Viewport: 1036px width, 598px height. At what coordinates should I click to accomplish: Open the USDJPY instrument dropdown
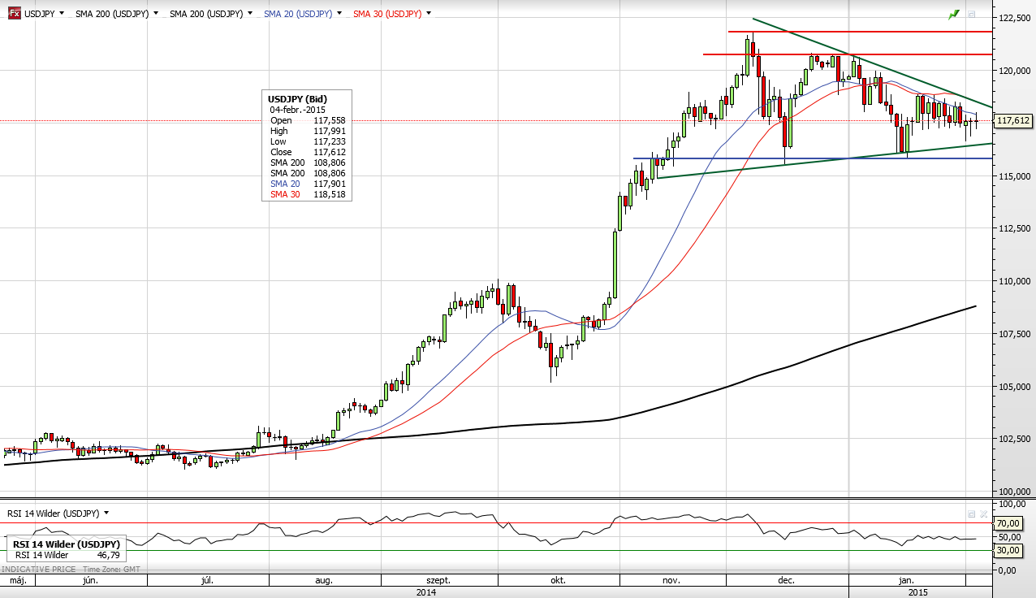[x=61, y=14]
